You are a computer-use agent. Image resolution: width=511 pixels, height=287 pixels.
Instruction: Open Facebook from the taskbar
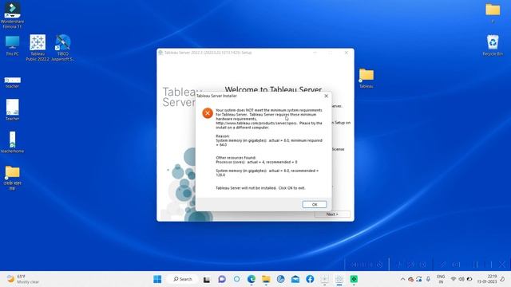[x=310, y=279]
